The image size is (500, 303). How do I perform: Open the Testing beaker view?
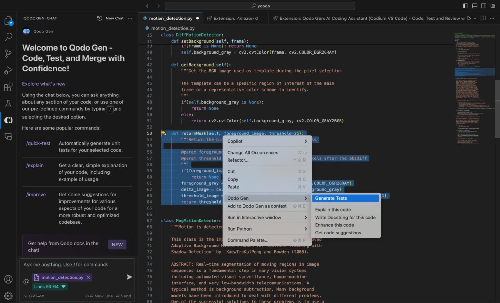point(8,103)
